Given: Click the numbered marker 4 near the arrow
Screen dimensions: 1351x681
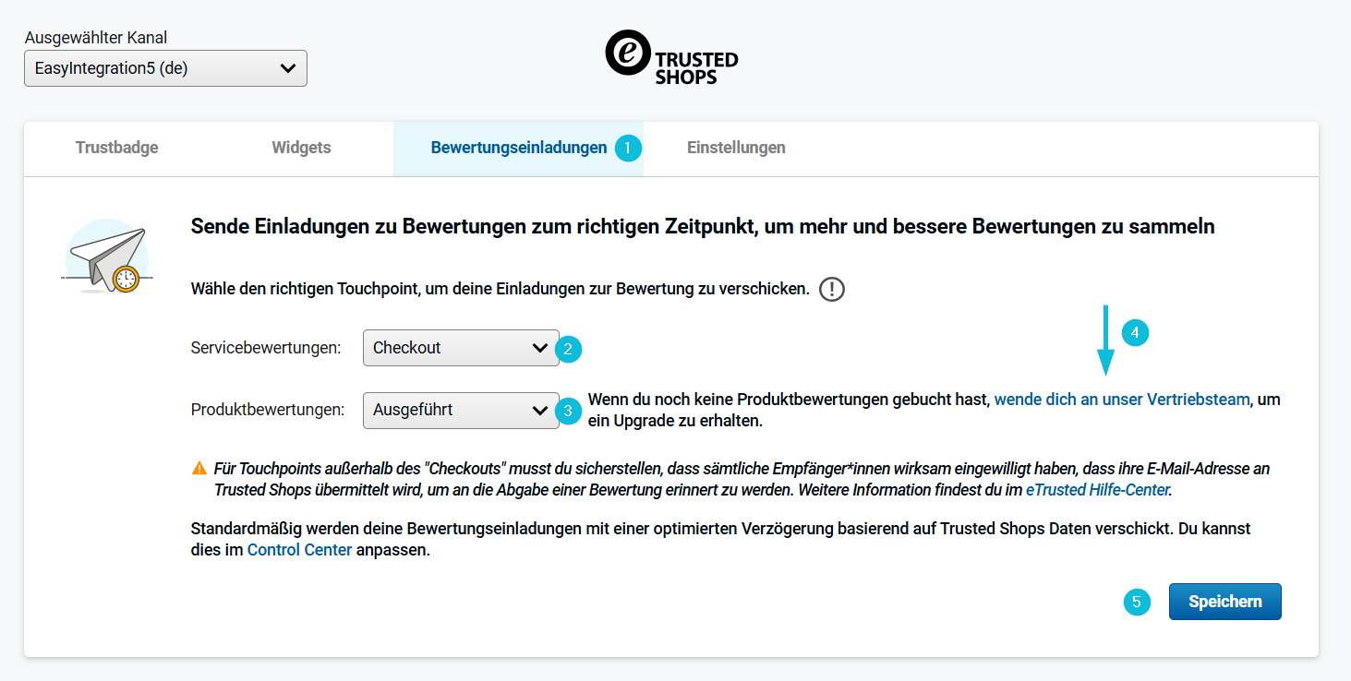Looking at the screenshot, I should 1135,332.
